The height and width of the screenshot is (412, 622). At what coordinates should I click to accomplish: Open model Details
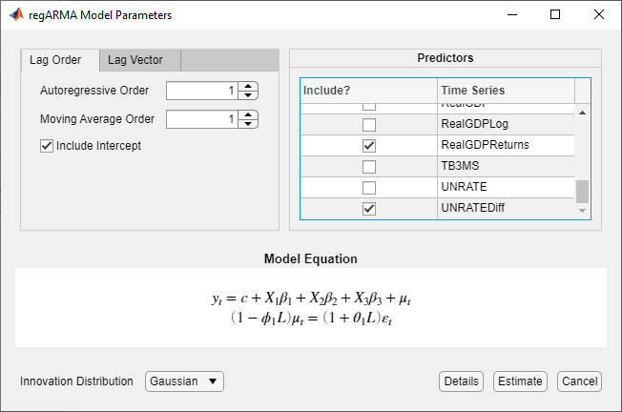(462, 381)
